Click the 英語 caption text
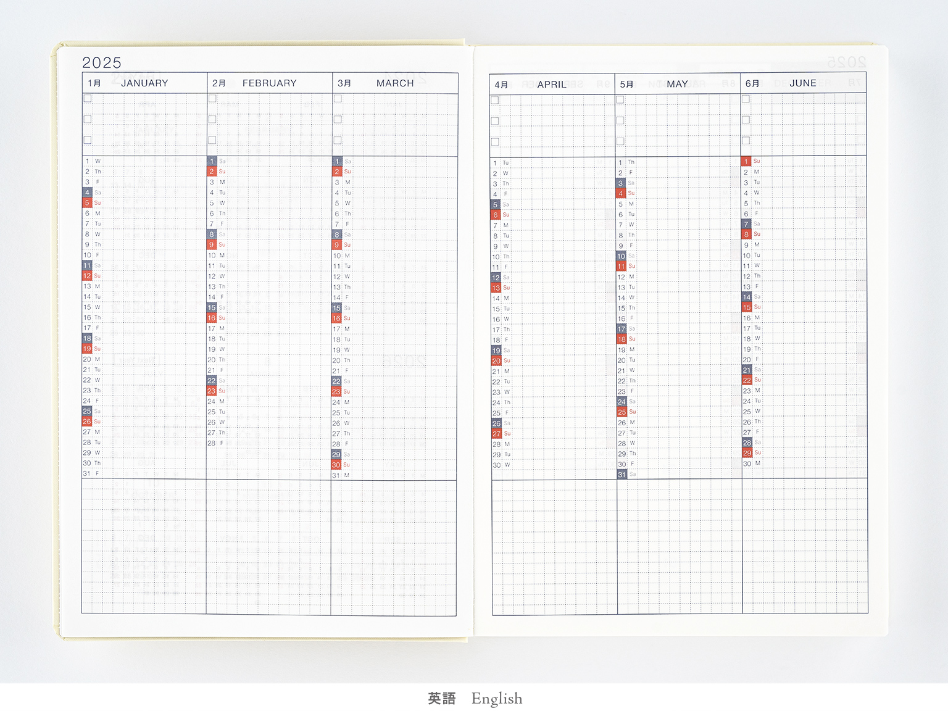The width and height of the screenshot is (948, 711). [x=442, y=699]
